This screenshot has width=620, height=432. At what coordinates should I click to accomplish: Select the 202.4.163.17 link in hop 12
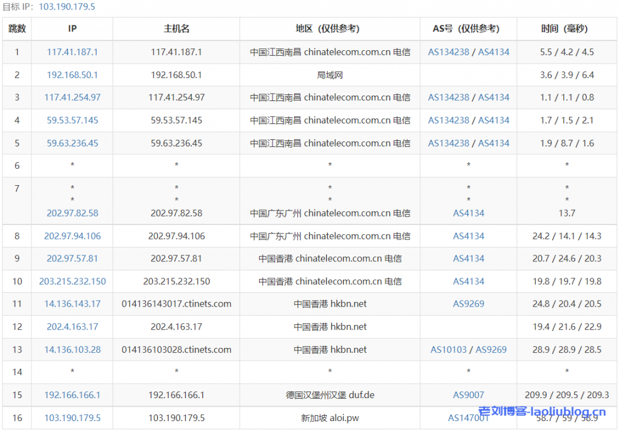pos(72,327)
